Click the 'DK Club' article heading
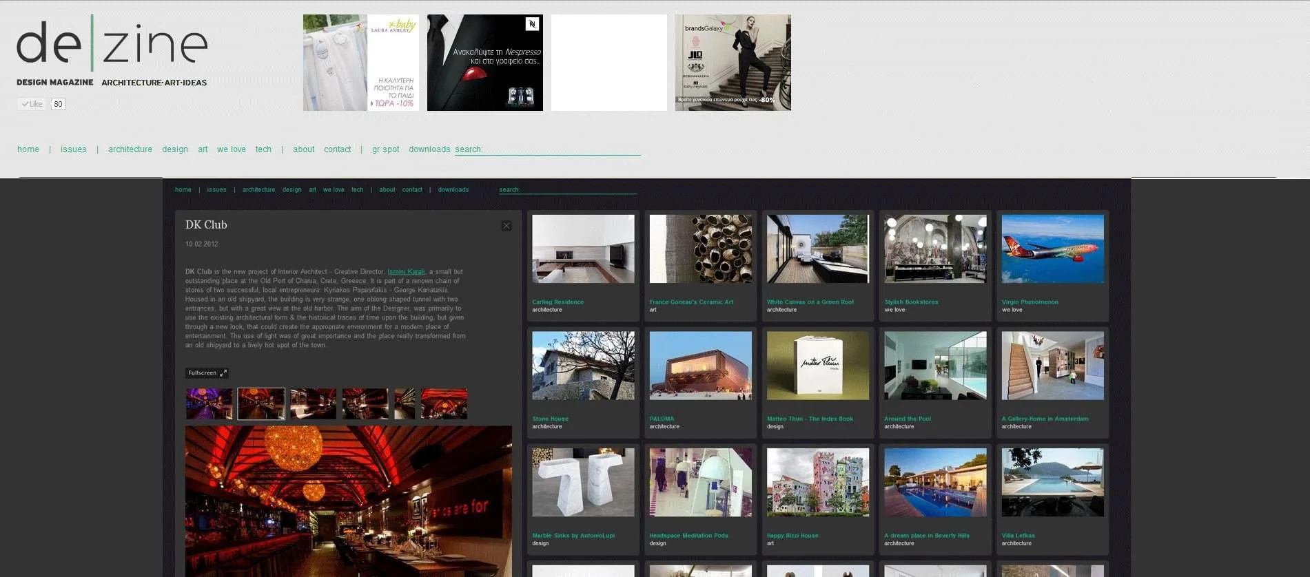The height and width of the screenshot is (577, 1310). [x=206, y=225]
